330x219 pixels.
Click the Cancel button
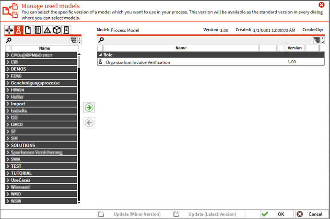(312, 214)
